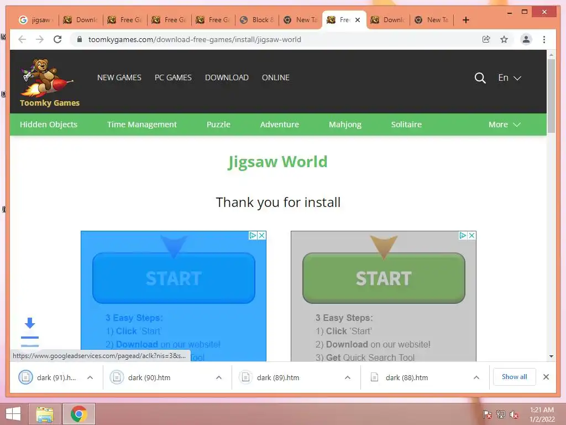Expand options for dark (89).htm download

point(348,377)
